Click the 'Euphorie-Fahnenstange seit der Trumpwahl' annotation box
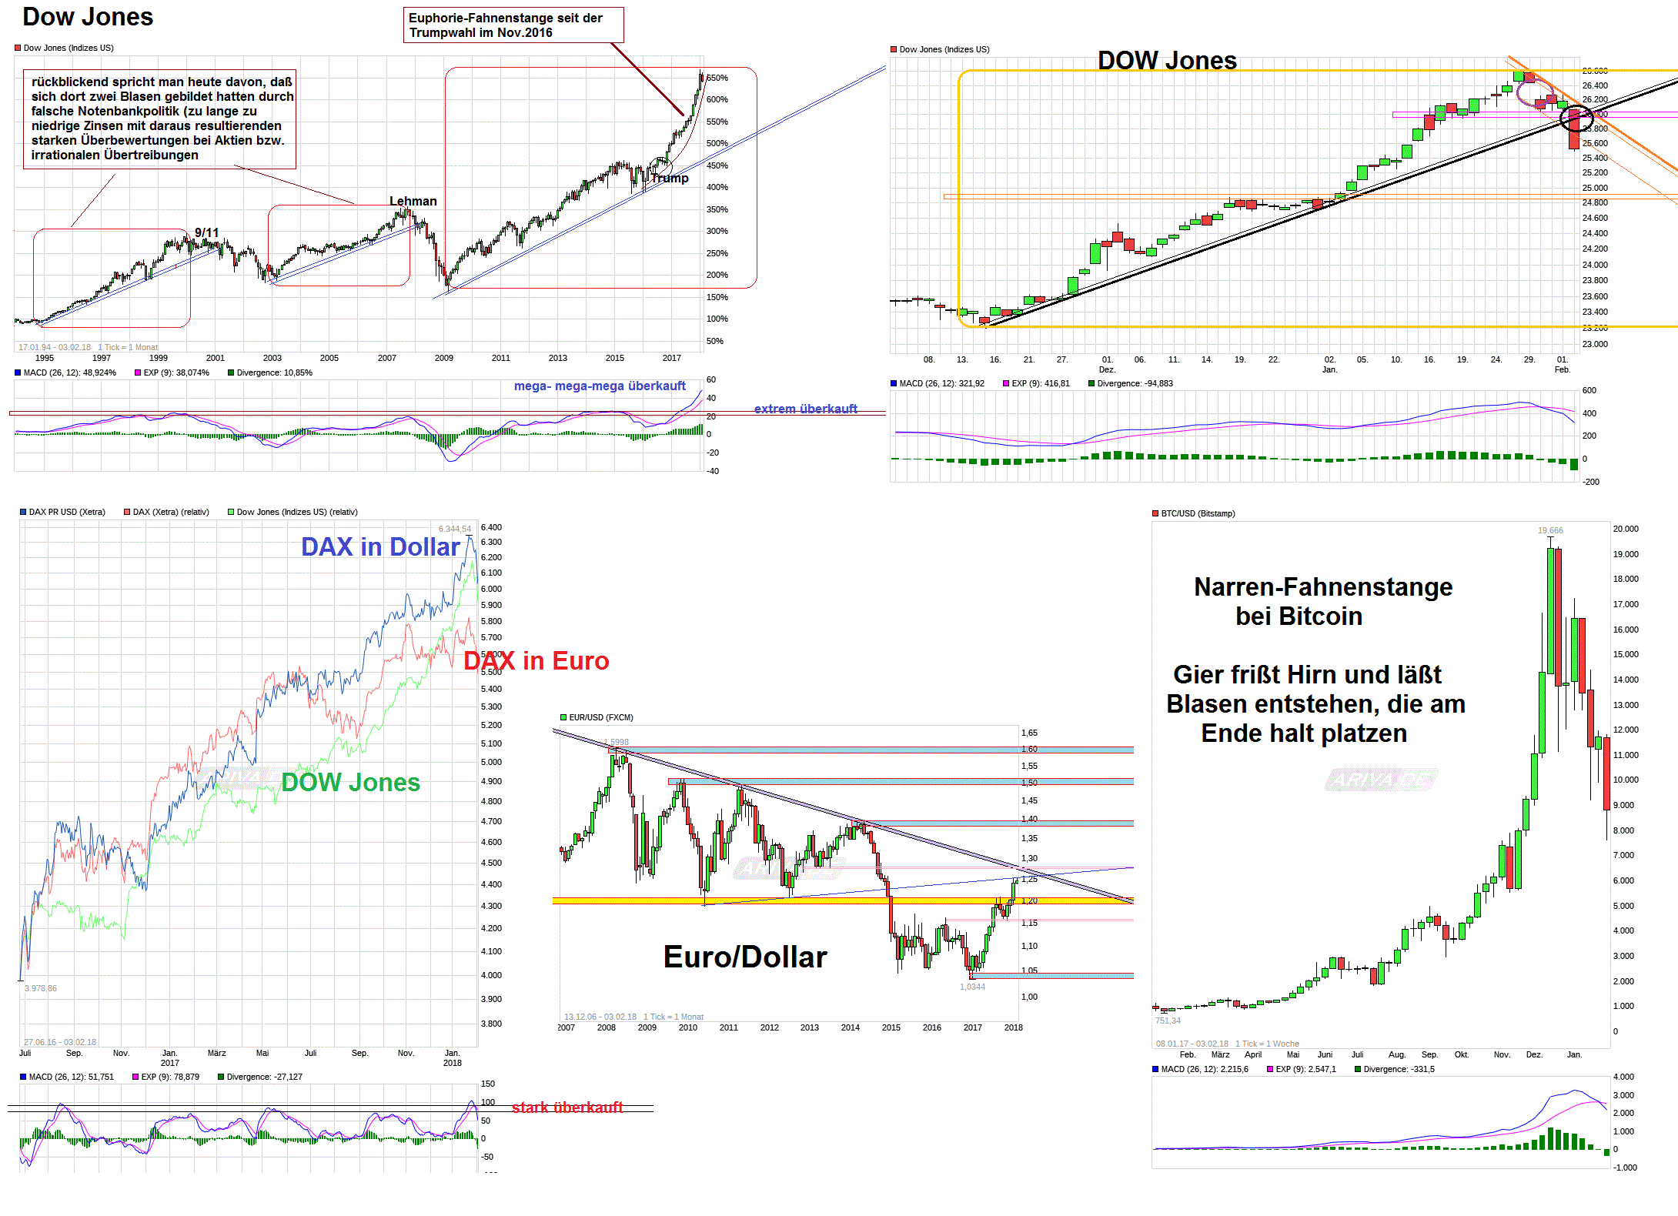 pos(513,25)
